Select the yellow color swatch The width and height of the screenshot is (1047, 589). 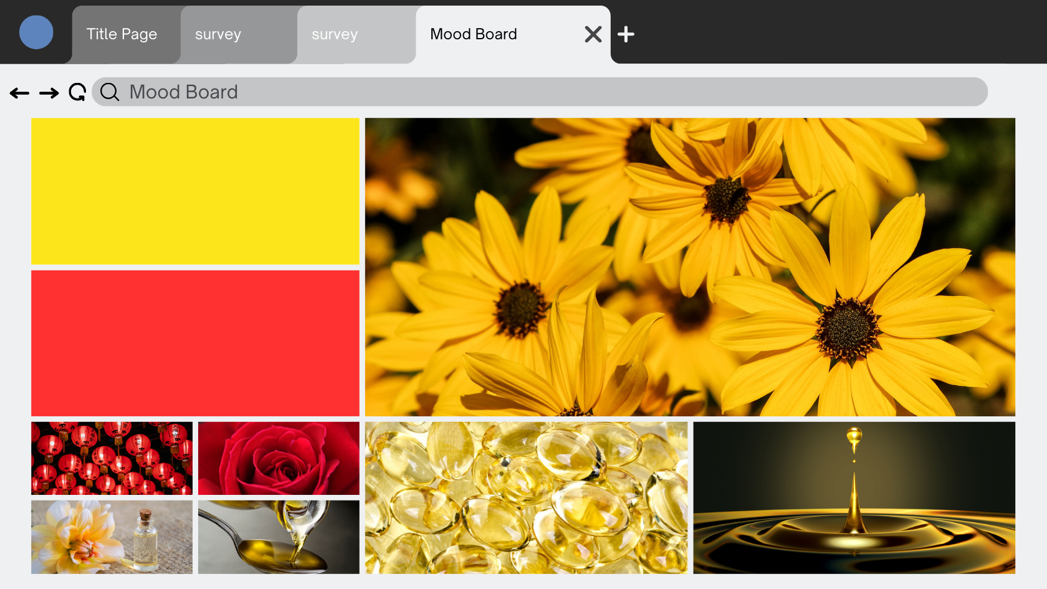pyautogui.click(x=195, y=191)
